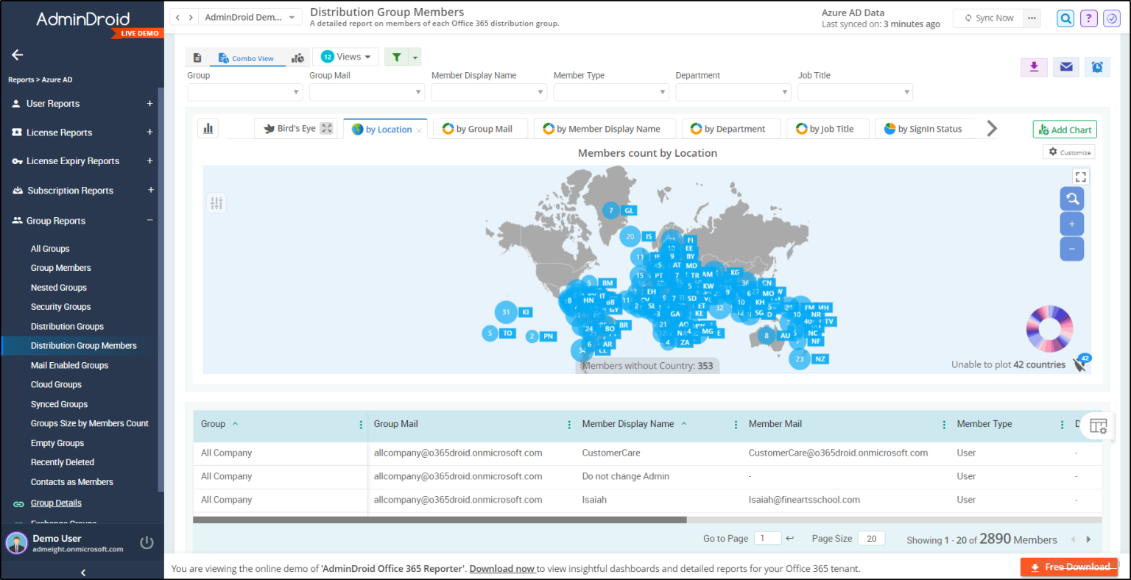The image size is (1131, 580).
Task: Click the purple download report icon
Action: pos(1034,67)
